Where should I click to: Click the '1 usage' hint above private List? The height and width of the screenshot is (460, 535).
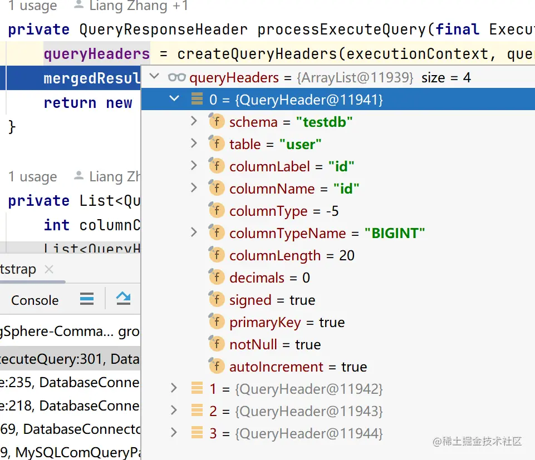[32, 177]
